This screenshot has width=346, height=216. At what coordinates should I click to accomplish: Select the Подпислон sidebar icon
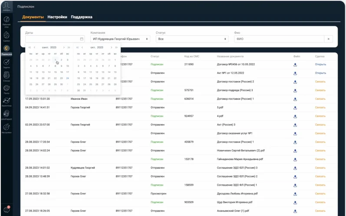(x=7, y=50)
